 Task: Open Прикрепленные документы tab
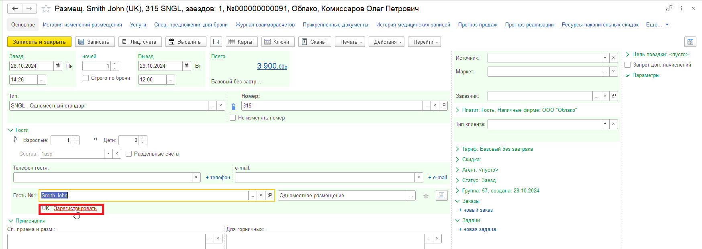pos(335,24)
